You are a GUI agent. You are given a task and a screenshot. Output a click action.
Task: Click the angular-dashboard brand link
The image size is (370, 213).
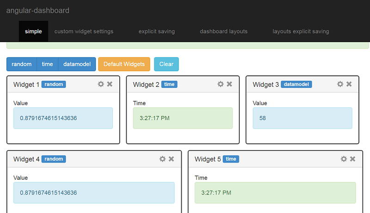tap(38, 10)
